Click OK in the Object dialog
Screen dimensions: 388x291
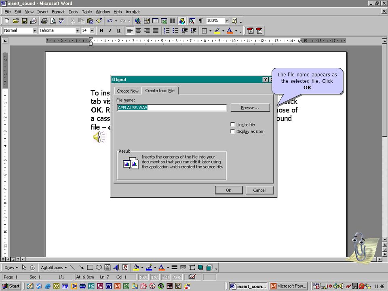[229, 190]
